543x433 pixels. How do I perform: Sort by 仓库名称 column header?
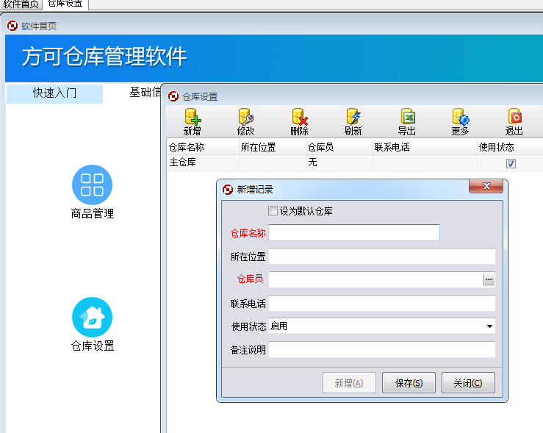tap(203, 147)
